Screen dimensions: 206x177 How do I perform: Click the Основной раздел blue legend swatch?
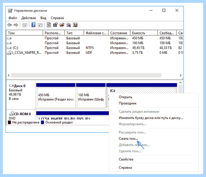[x=43, y=122]
